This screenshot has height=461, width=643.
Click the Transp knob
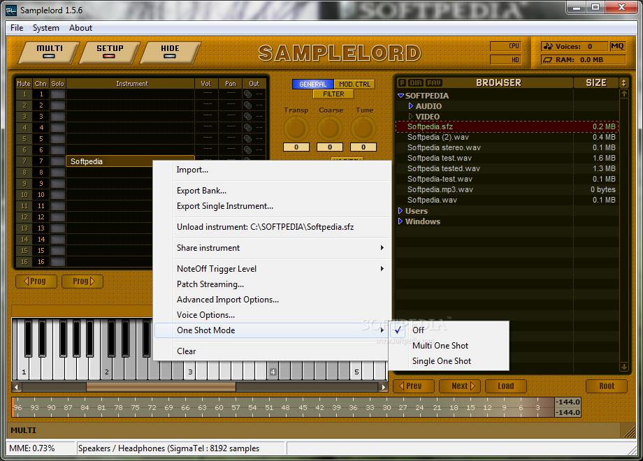click(296, 129)
